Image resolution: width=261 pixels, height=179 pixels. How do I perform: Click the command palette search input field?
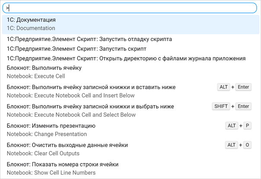130,8
